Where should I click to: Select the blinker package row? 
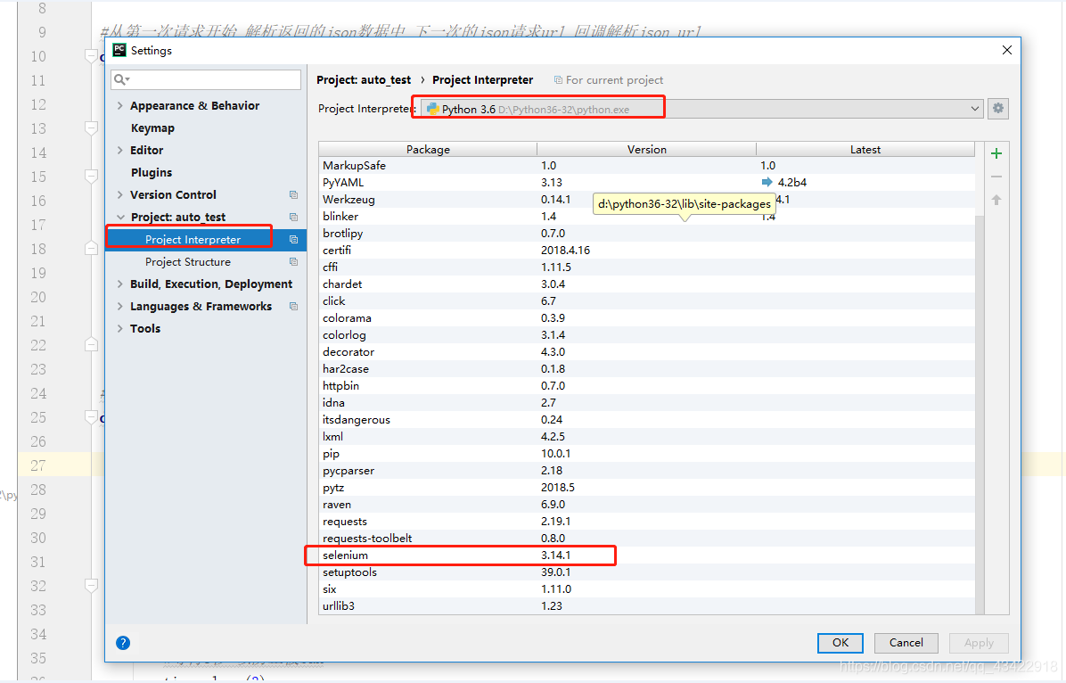pos(646,217)
